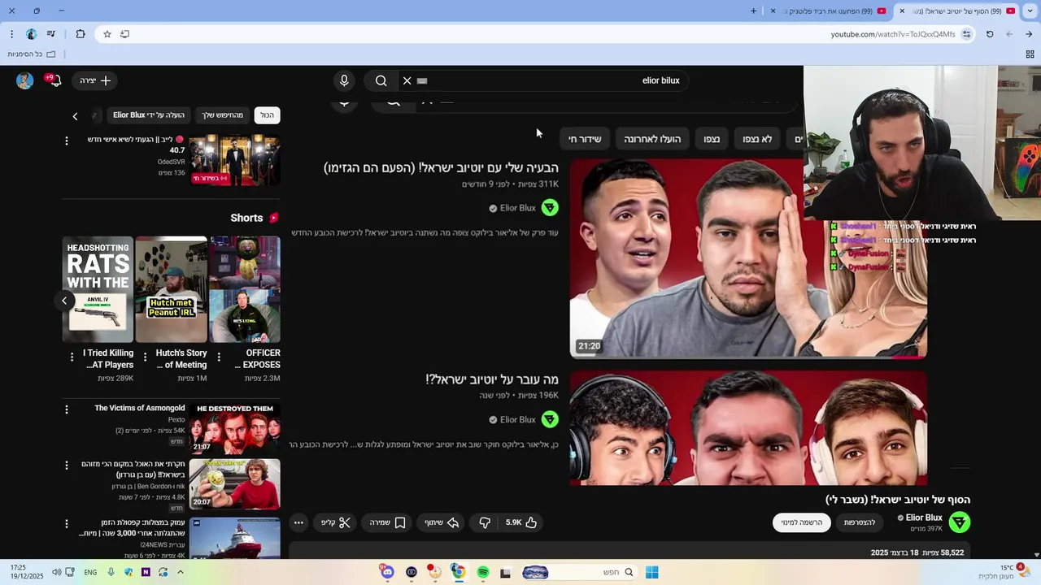This screenshot has height=585, width=1041.
Task: Open options for 'I Tried Killing' short
Action: (72, 356)
